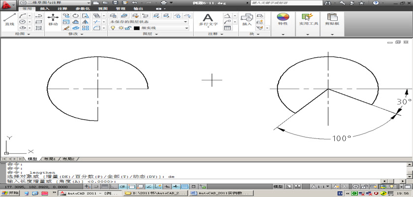This screenshot has height=197, width=413.
Task: Click the Windows 开始 start button
Action: point(10,194)
